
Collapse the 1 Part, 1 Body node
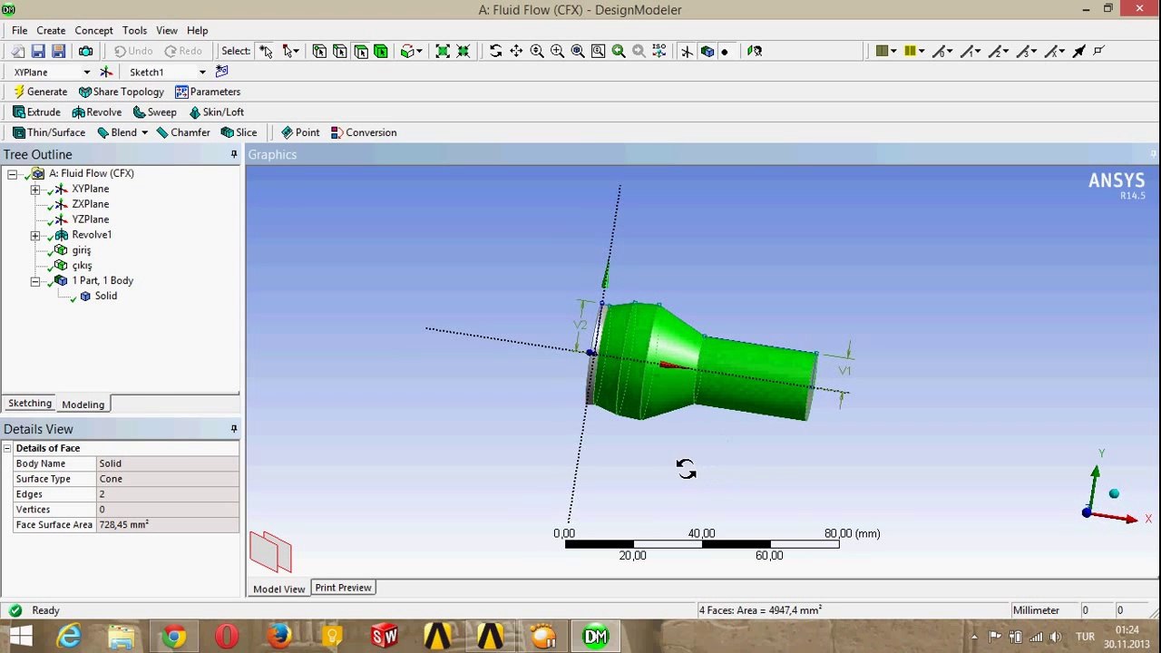35,281
